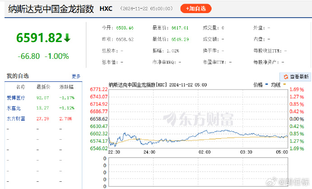312x189 pixels.
Task: Click the 每股净资产 label
Action: tap(266, 62)
